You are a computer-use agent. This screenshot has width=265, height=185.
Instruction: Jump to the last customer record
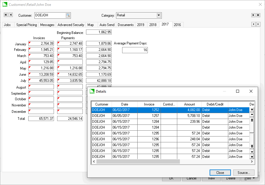(x=258, y=15)
